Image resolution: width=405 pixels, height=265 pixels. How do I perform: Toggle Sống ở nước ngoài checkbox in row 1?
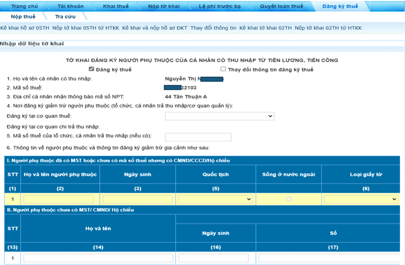(x=289, y=199)
